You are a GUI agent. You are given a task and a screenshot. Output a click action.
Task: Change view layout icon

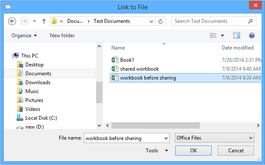(213, 36)
